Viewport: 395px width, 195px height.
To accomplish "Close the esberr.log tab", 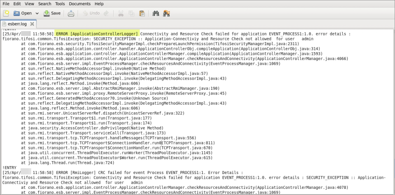I will 33,24.
